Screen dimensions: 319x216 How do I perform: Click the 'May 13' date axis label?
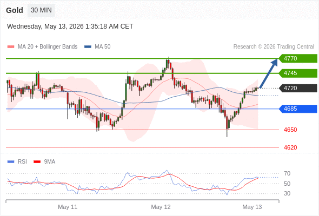tap(252, 207)
